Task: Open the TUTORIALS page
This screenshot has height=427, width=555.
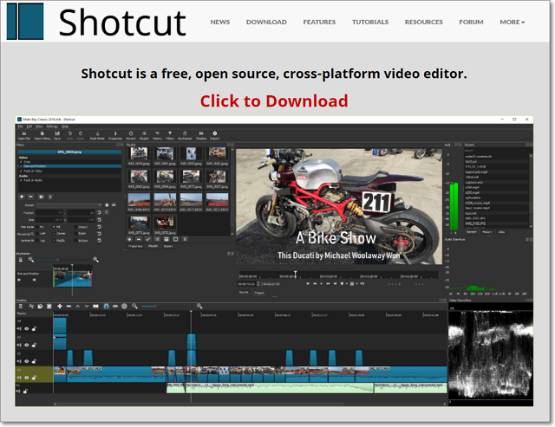Action: tap(370, 23)
